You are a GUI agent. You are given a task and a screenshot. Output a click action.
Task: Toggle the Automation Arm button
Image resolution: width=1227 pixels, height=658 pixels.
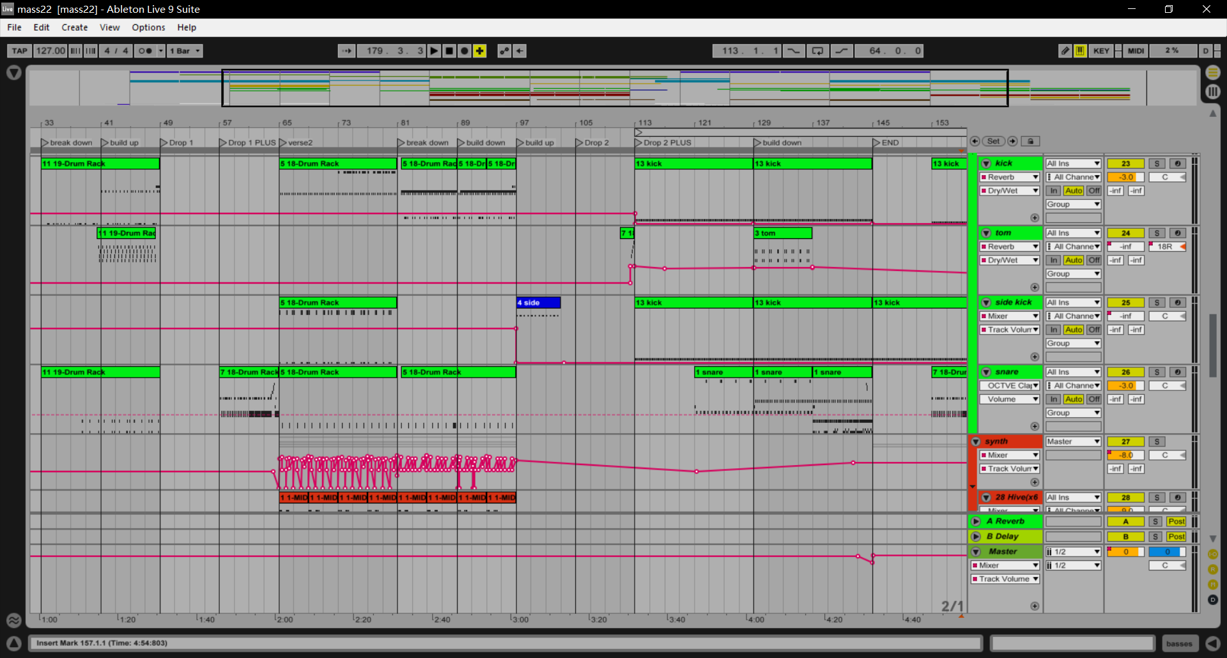pyautogui.click(x=504, y=51)
